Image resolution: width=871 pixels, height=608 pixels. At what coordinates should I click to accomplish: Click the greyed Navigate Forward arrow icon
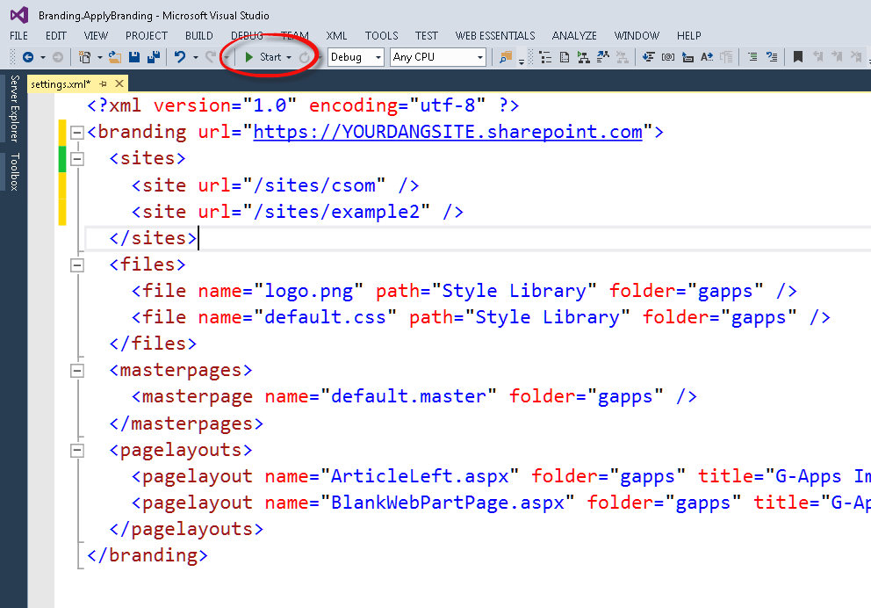[58, 57]
